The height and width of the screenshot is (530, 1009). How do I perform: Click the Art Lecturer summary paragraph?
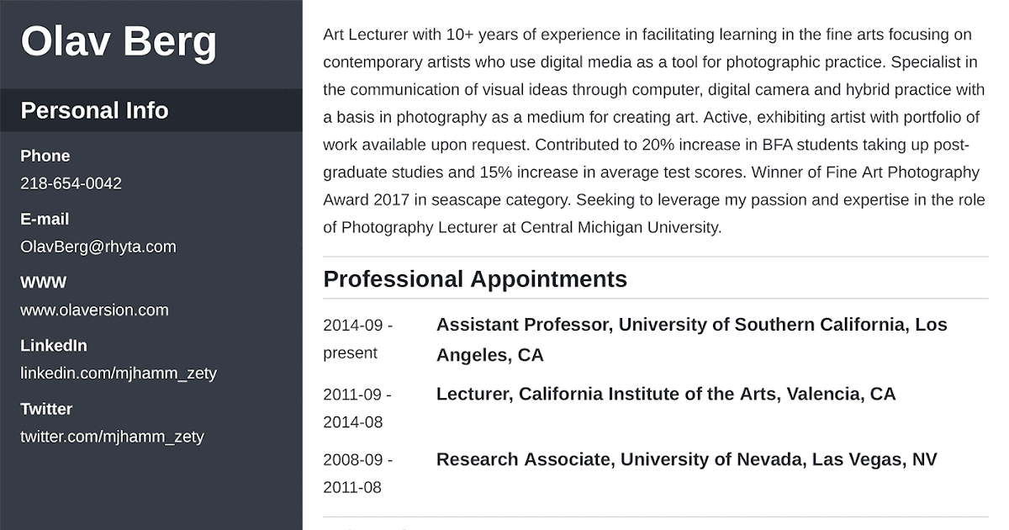(652, 130)
